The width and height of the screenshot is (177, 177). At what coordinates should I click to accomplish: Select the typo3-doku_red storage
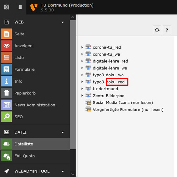pyautogui.click(x=109, y=82)
